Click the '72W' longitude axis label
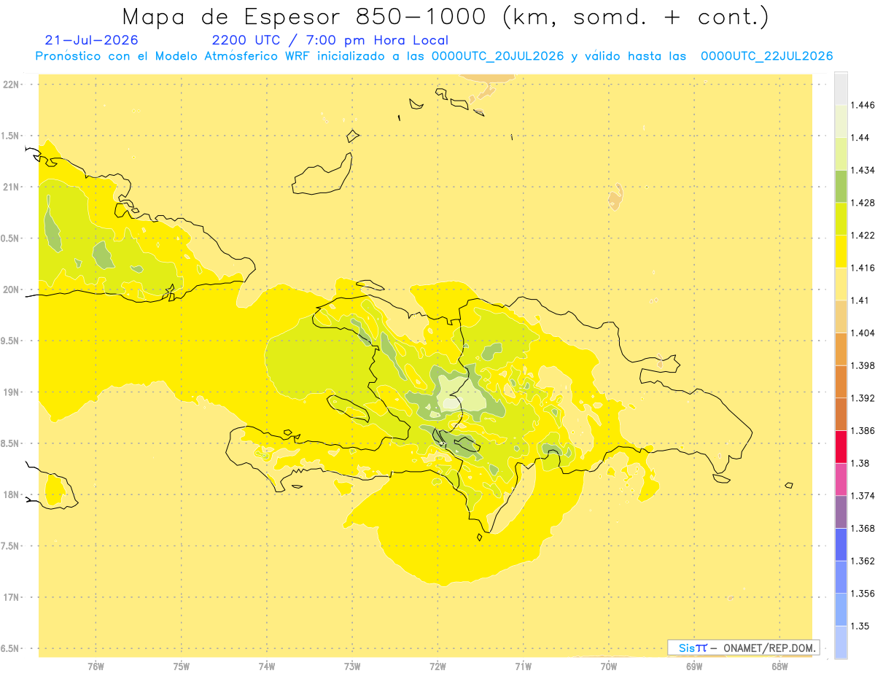875x676 pixels. [437, 667]
